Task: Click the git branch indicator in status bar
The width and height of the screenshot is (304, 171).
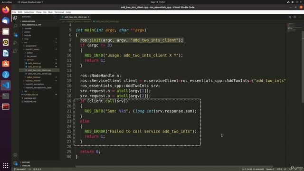Action: [20, 169]
